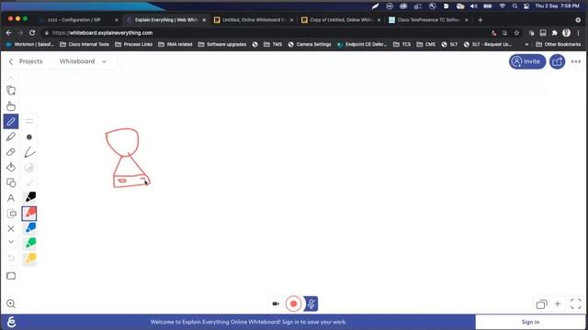Switch to the Configuration / SIP tab
This screenshot has height=330, width=588.
coord(79,20)
